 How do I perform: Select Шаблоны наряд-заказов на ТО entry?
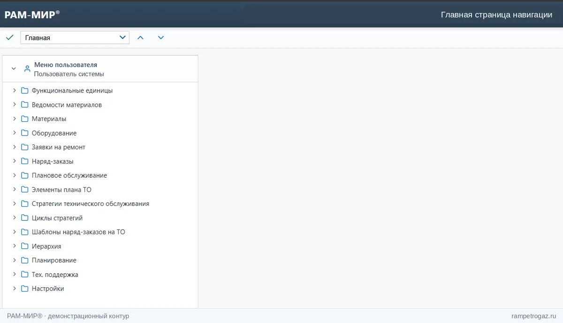[x=78, y=232]
